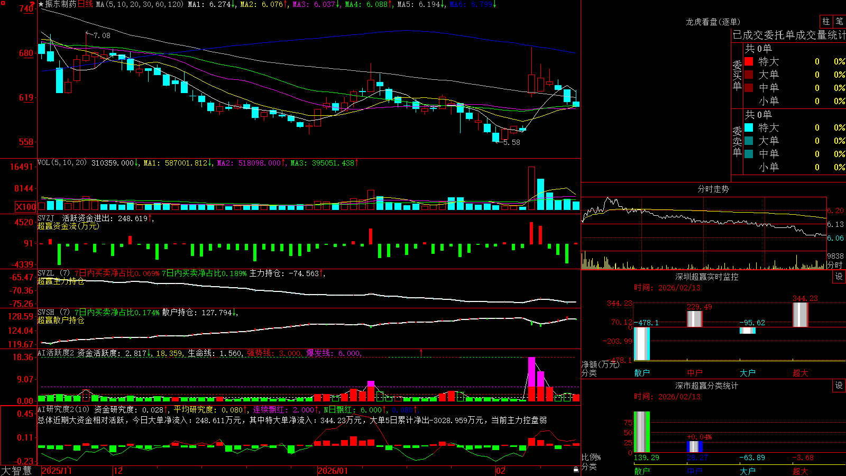Click the 超赢资金流(万元) label

click(x=68, y=226)
